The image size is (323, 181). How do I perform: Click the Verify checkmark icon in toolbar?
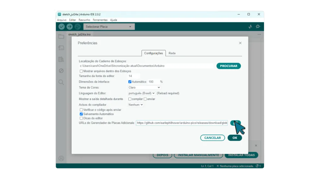[x=62, y=27]
